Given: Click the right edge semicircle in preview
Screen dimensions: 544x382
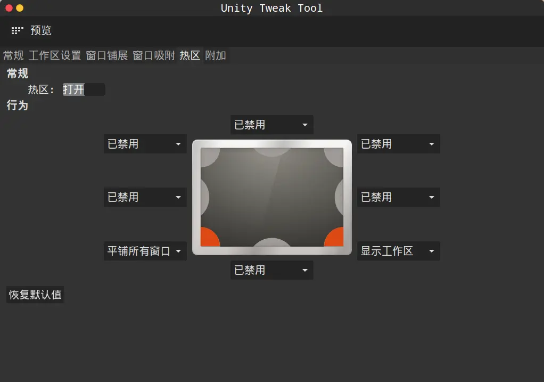Looking at the screenshot, I should click(x=339, y=197).
